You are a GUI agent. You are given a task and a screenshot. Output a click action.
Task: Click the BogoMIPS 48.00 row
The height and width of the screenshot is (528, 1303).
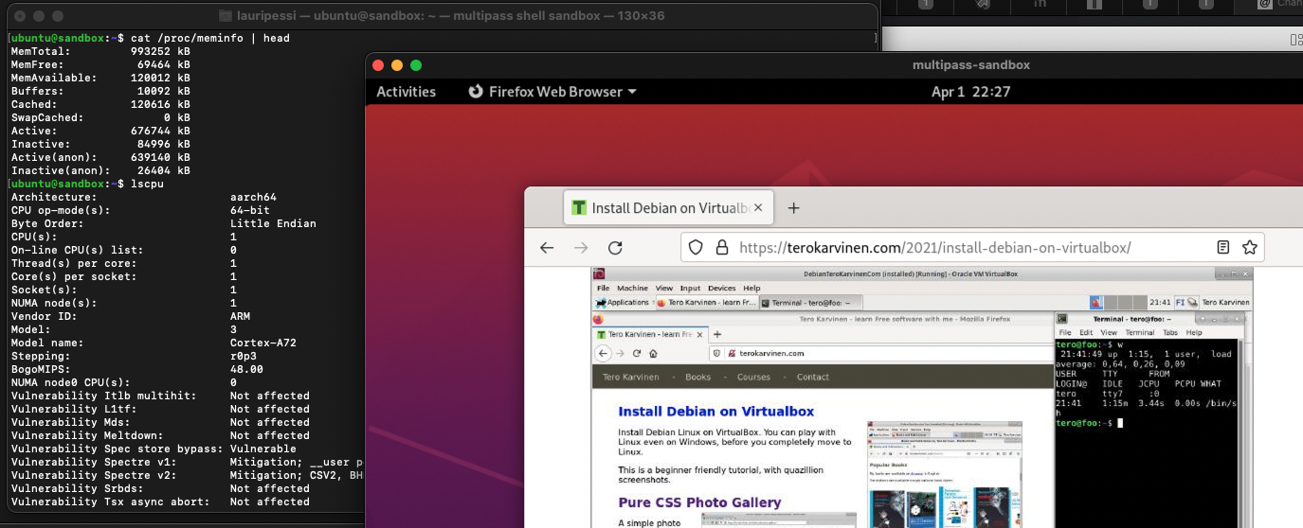point(137,369)
